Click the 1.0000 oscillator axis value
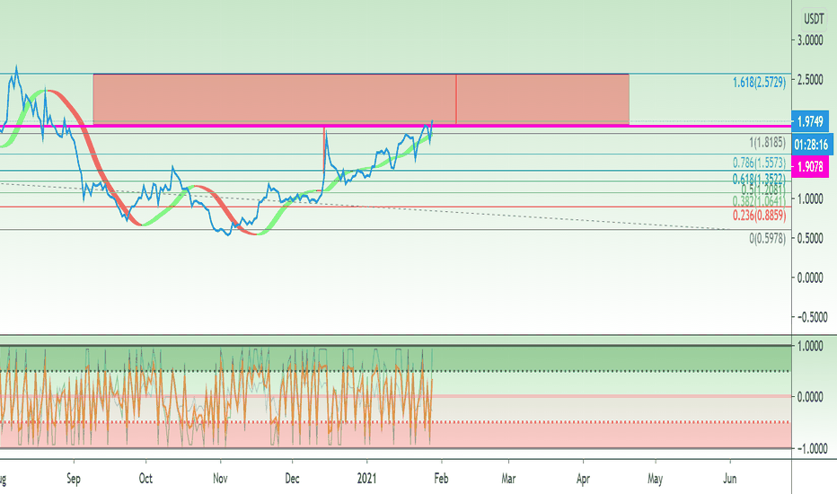The width and height of the screenshot is (837, 494). [810, 346]
